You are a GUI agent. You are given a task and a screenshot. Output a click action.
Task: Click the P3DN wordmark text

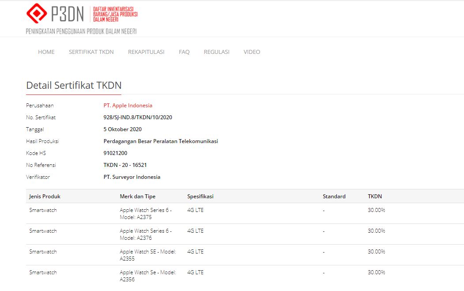[x=68, y=14]
